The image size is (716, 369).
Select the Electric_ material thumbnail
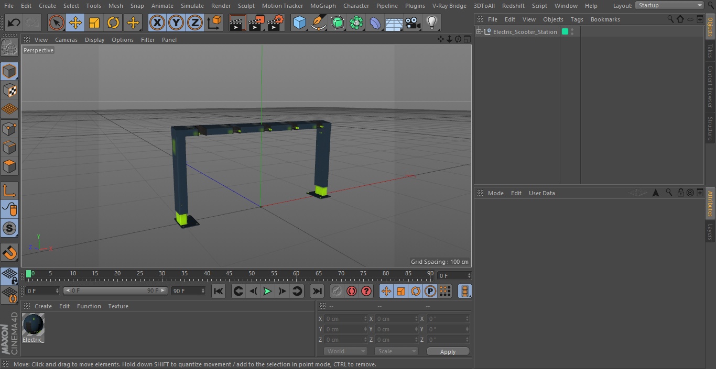point(33,325)
